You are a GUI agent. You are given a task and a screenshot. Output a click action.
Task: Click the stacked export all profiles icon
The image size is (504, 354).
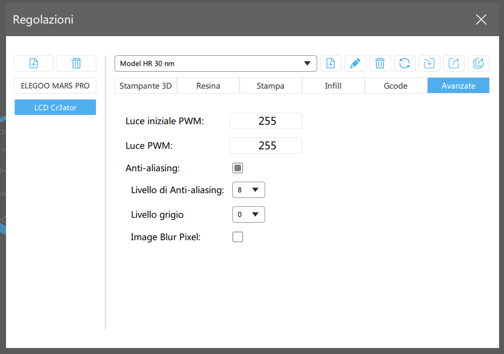coord(478,63)
